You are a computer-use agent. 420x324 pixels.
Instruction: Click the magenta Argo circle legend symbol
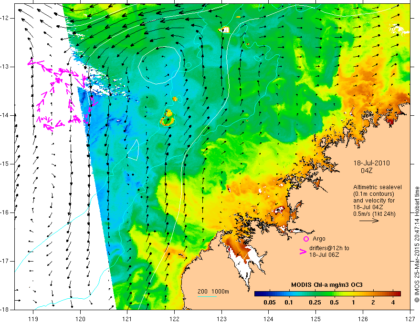(306, 239)
